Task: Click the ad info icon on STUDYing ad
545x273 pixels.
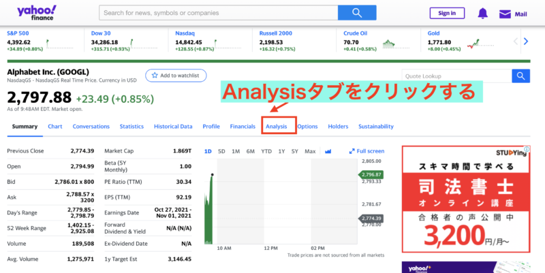Action: (x=527, y=149)
